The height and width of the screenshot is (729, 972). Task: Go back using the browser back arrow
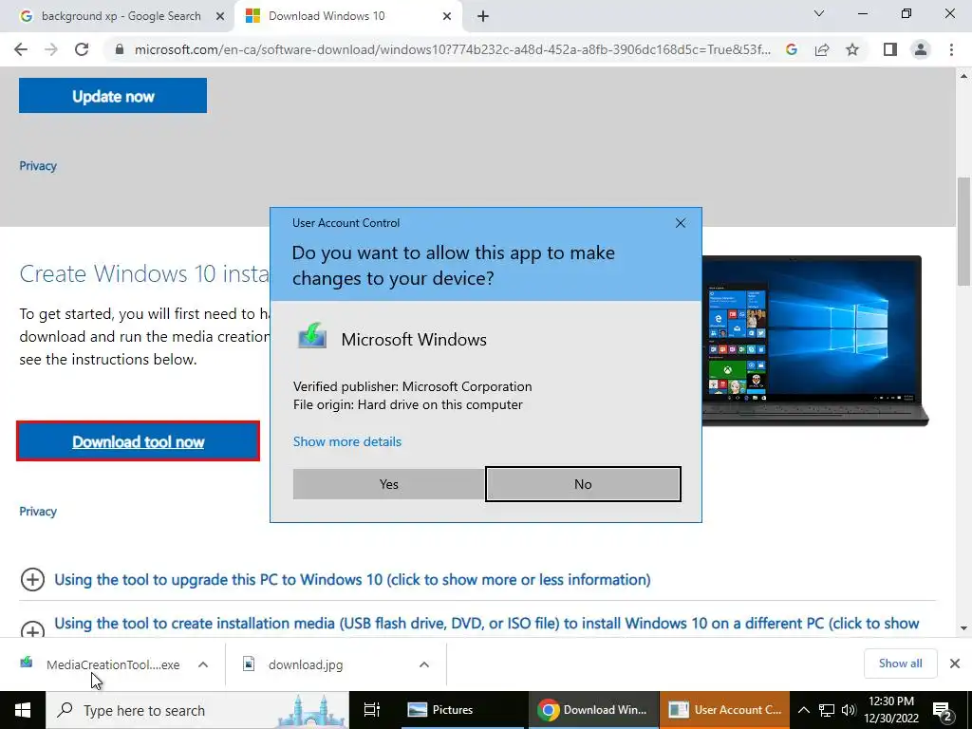pos(21,49)
